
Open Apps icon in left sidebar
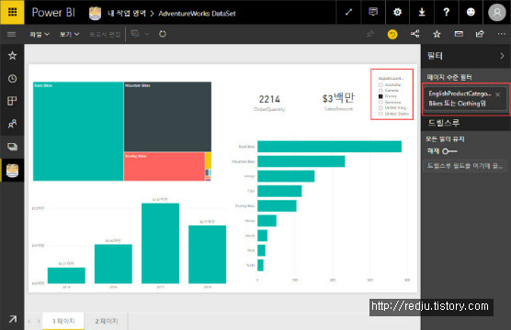click(x=12, y=101)
